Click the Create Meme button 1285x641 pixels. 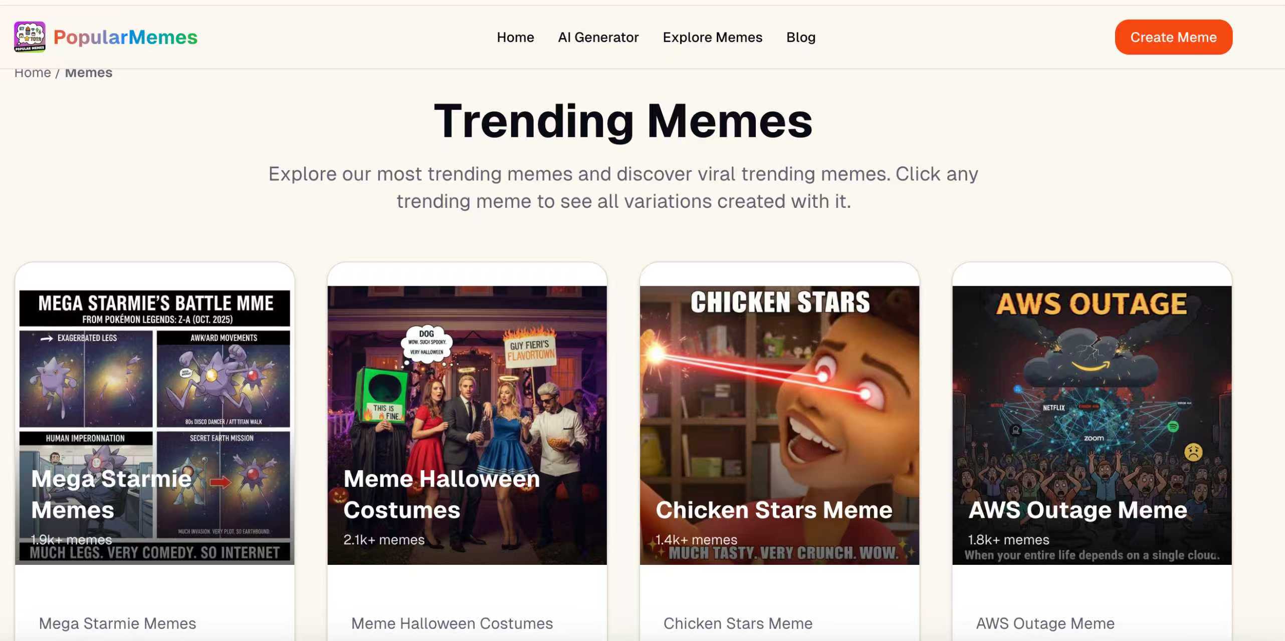pyautogui.click(x=1173, y=37)
